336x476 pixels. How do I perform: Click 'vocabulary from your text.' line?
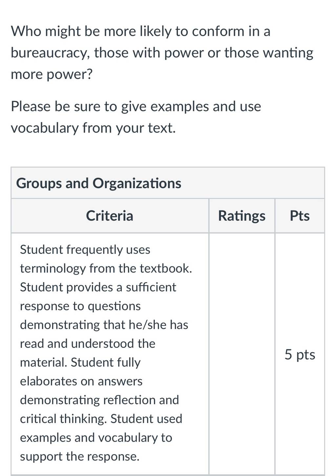coord(94,128)
